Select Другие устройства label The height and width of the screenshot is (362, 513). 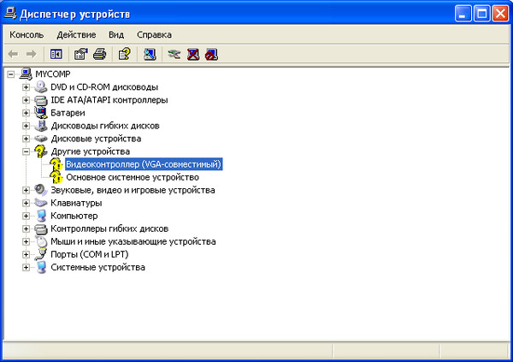91,151
